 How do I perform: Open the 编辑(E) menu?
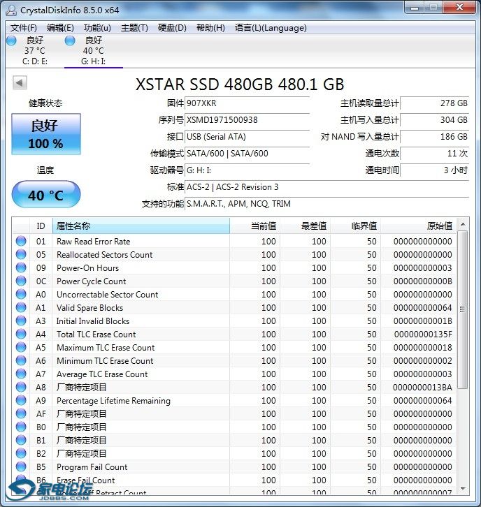(x=60, y=28)
